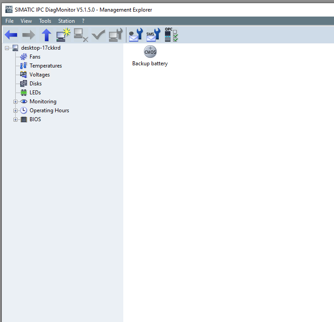334x322 pixels.
Task: Click the Temperatures thermometer icon
Action: tap(23, 66)
